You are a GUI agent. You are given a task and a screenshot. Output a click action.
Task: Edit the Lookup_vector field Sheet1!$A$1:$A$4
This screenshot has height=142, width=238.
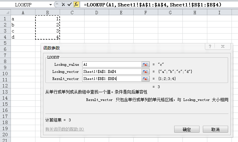tap(112, 72)
